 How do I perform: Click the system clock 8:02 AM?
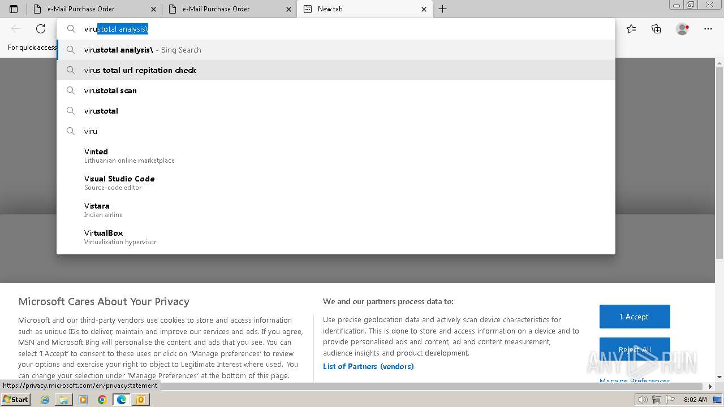(x=695, y=400)
